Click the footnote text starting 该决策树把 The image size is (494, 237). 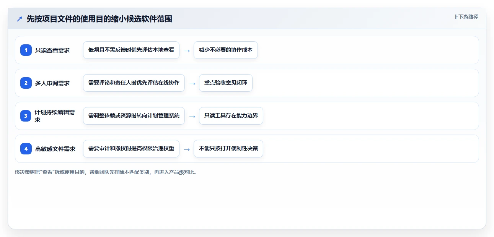(106, 172)
